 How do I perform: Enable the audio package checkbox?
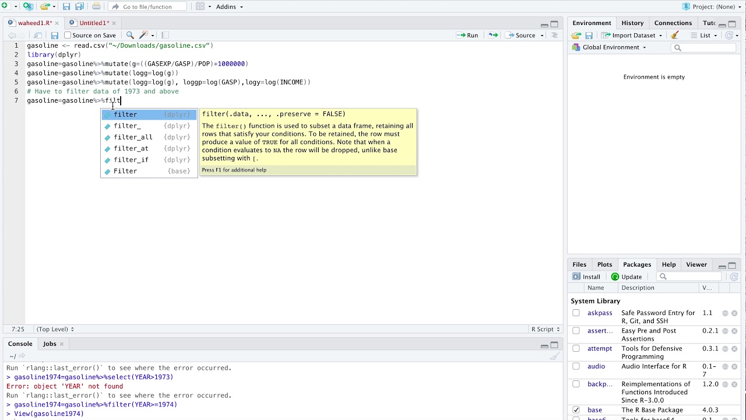point(576,366)
